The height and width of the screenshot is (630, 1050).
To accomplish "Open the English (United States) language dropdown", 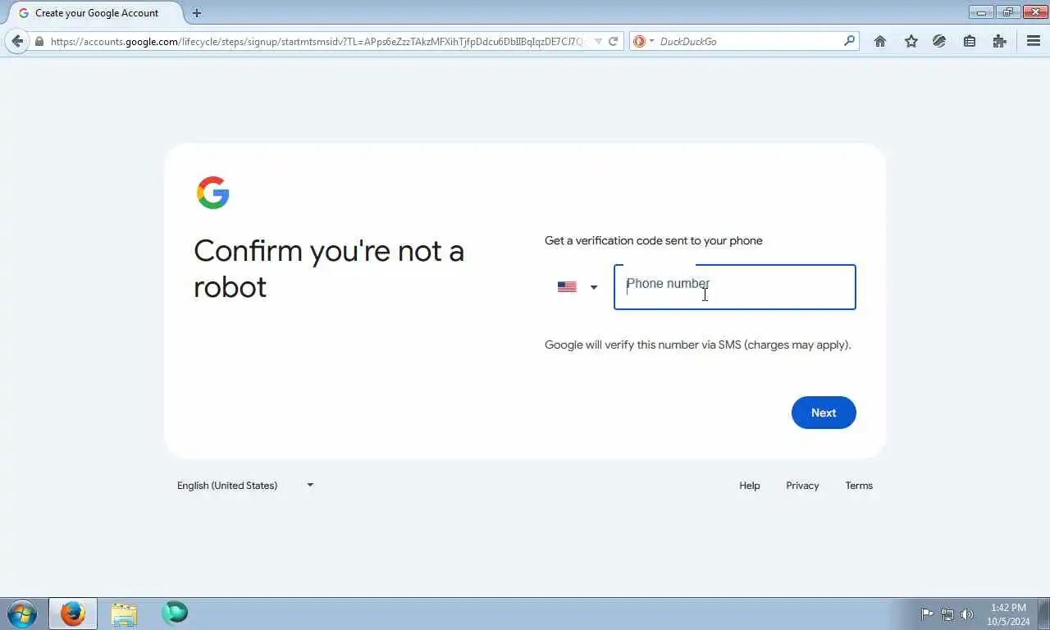I will [245, 486].
